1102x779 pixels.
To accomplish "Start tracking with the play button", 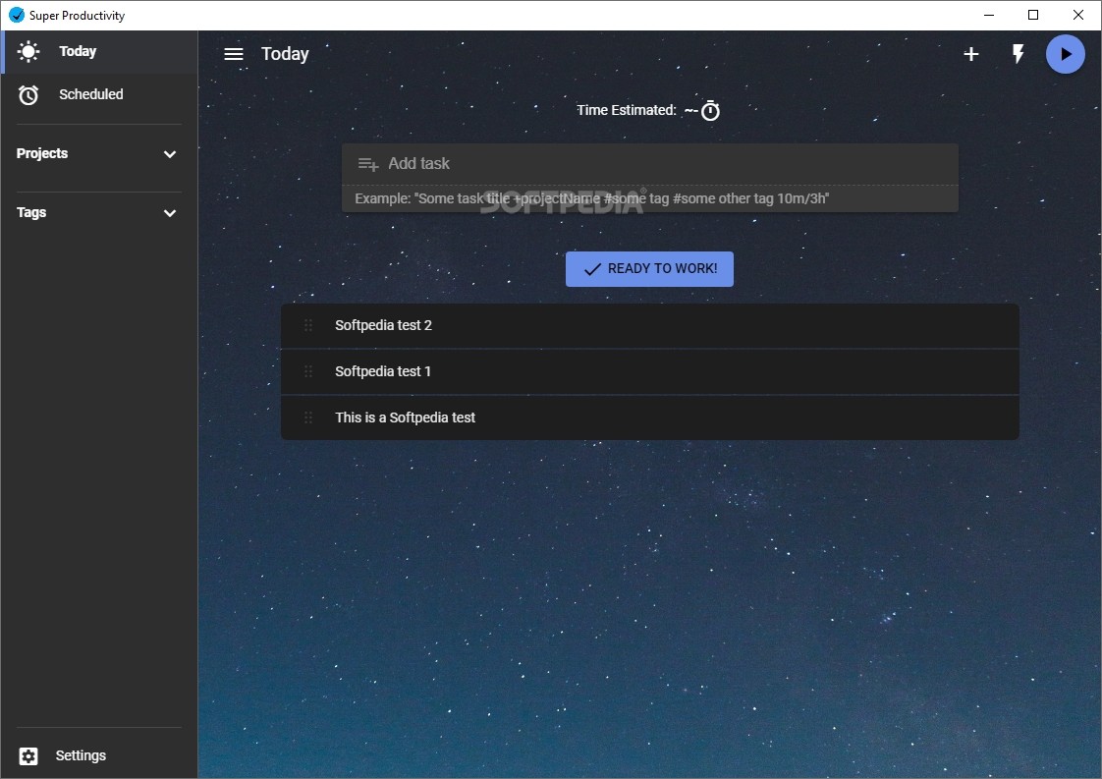I will (x=1066, y=54).
